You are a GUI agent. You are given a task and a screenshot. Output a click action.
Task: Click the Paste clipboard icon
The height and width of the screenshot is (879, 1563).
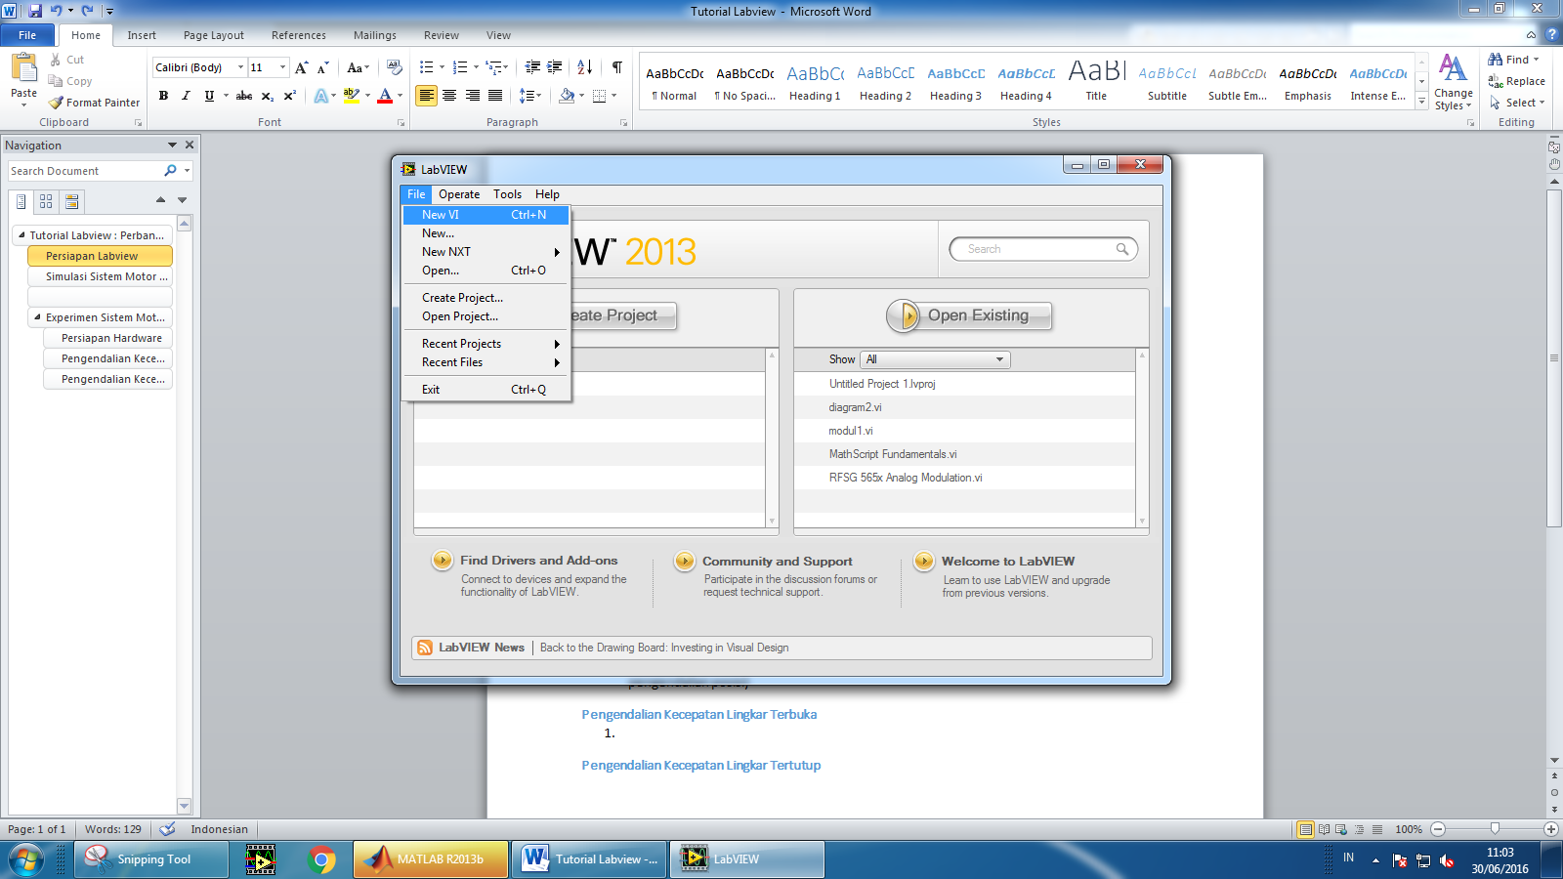pos(23,67)
